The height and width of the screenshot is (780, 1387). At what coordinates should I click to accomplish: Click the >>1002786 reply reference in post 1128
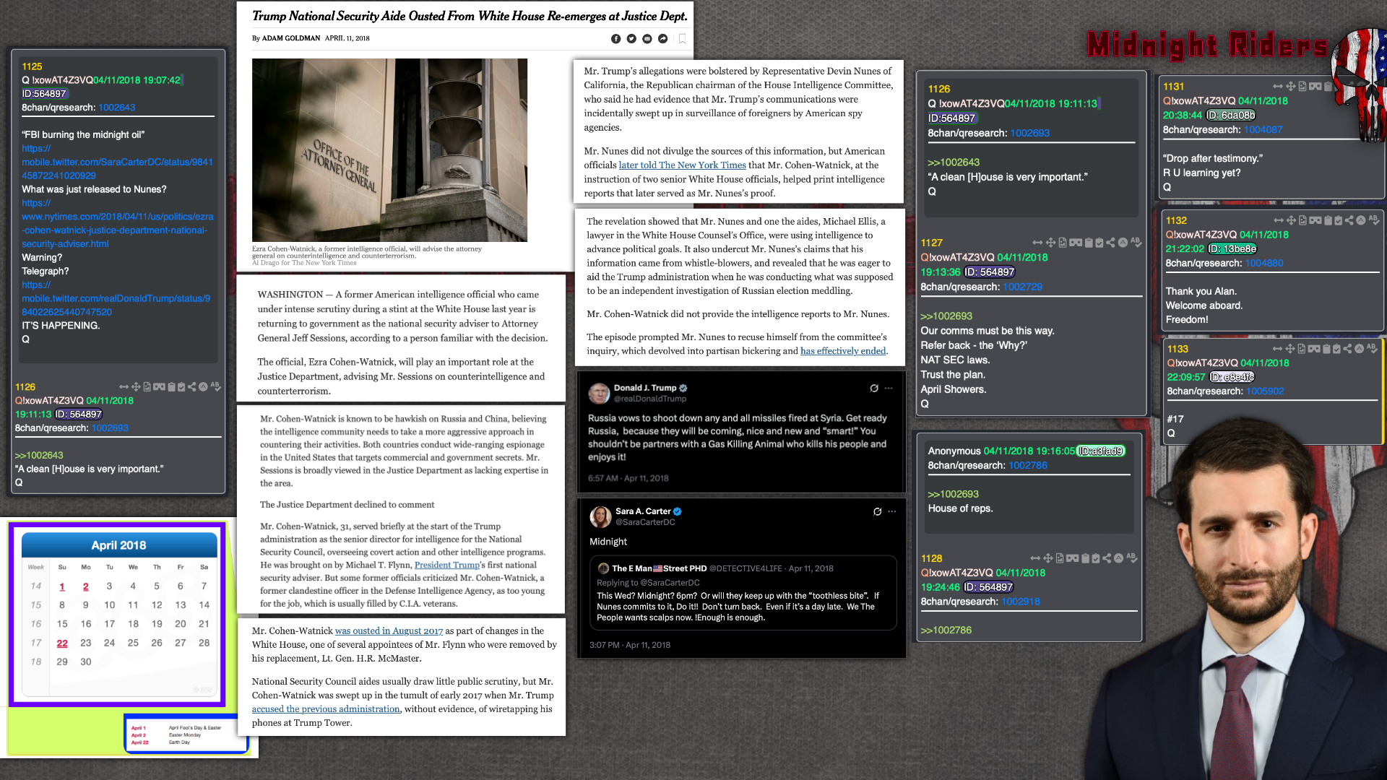pyautogui.click(x=946, y=630)
